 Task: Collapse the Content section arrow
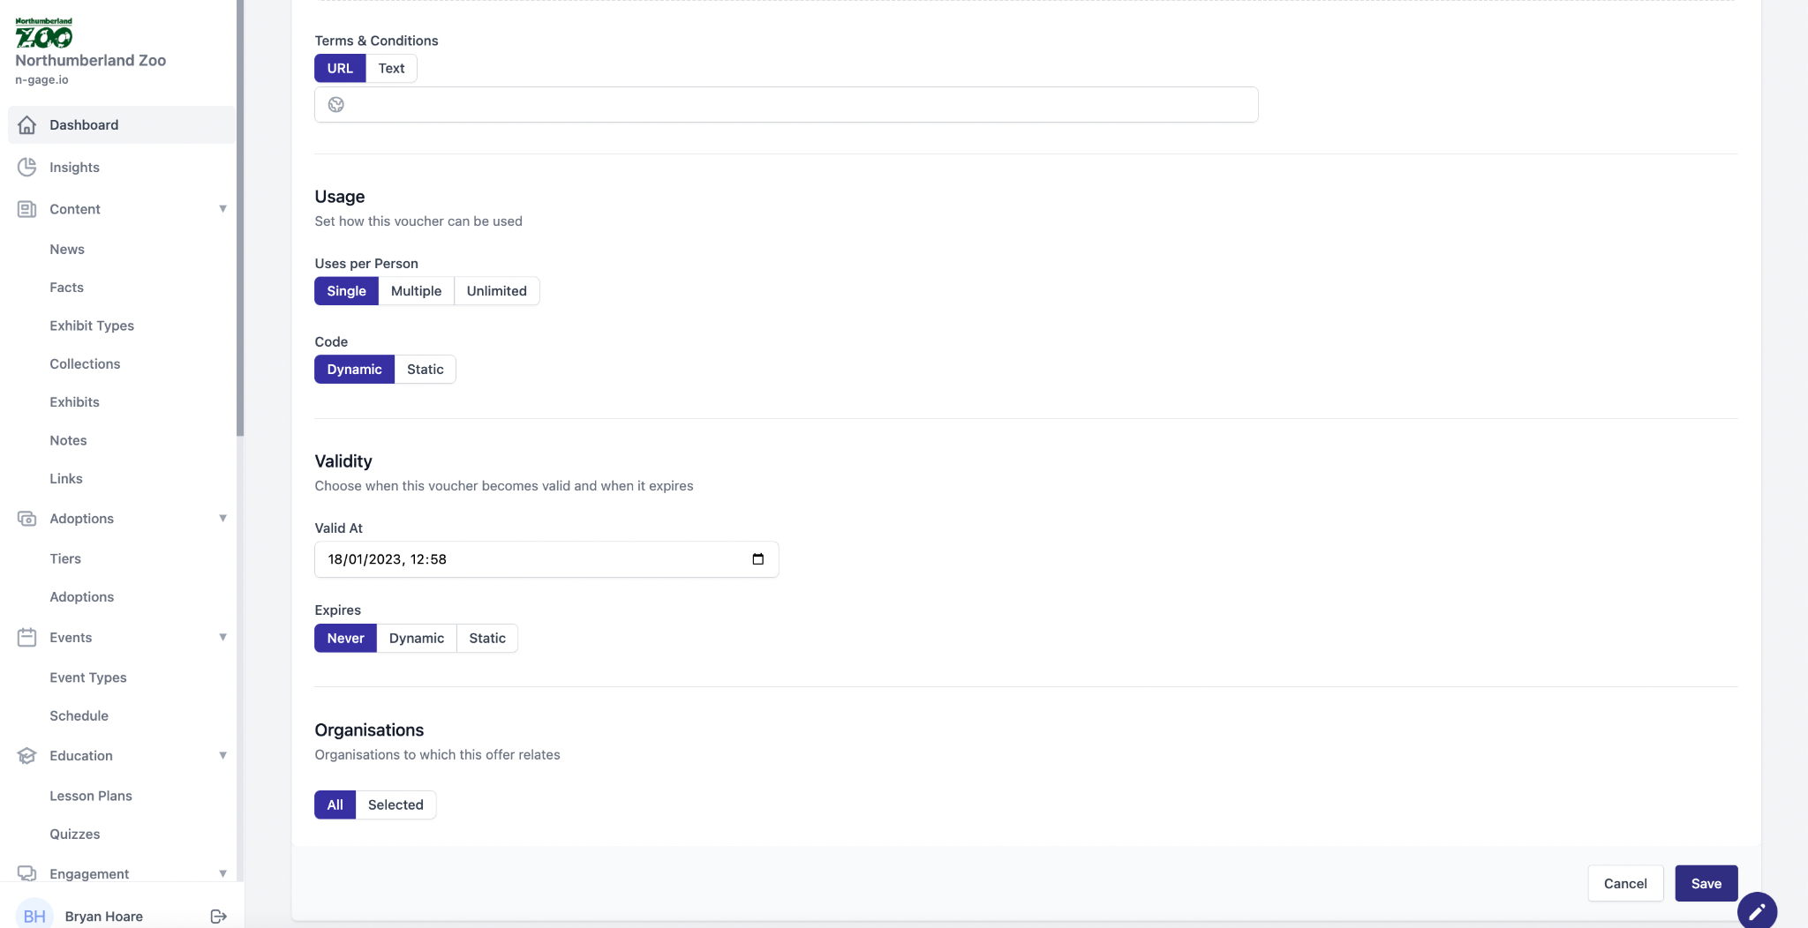(222, 209)
